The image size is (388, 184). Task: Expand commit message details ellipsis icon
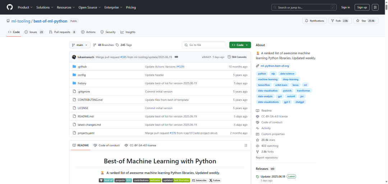[176, 57]
